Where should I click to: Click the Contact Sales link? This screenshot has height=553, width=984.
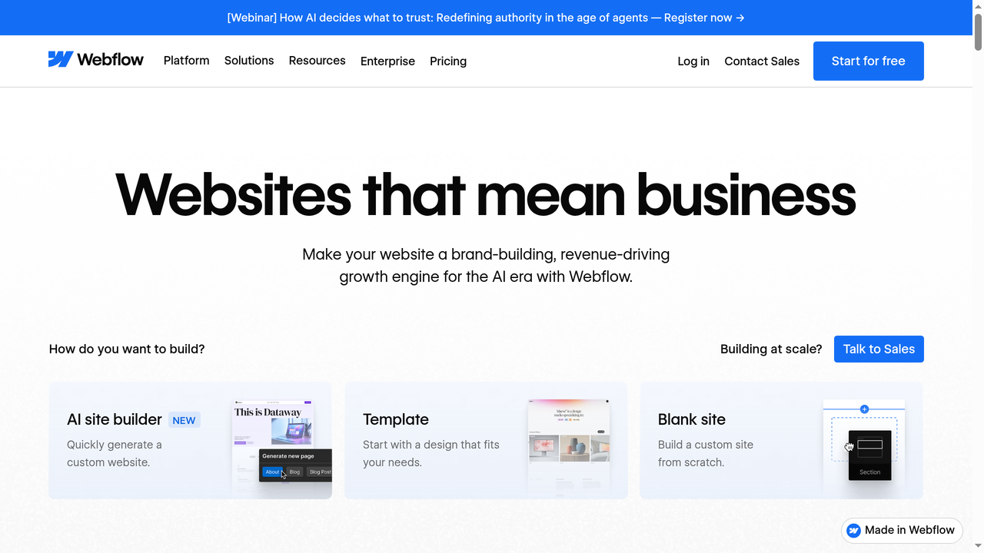click(x=762, y=61)
